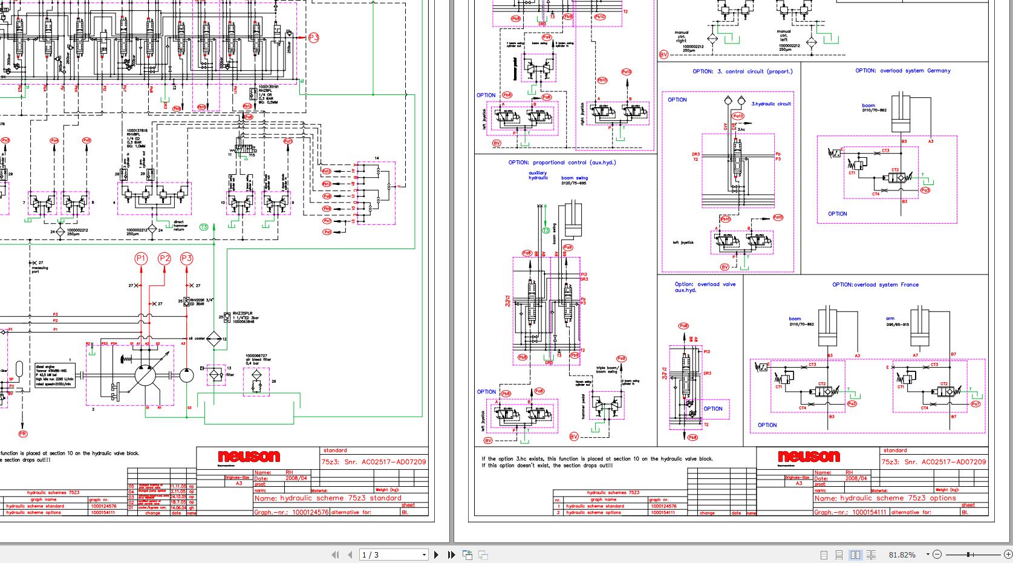The image size is (1013, 563).
Task: Zoom out using the minus icon
Action: coord(937,555)
